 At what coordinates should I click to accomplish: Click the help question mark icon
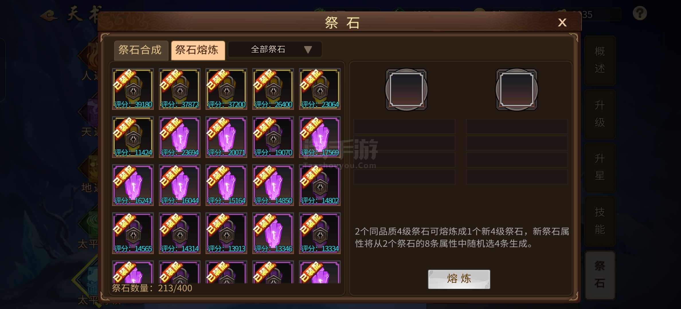(640, 13)
